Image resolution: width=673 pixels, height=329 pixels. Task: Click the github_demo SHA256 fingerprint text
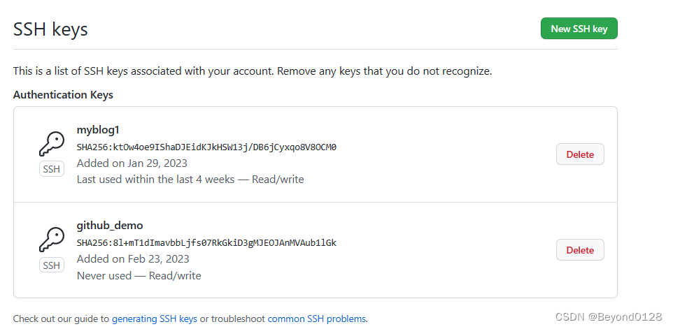[x=206, y=242]
